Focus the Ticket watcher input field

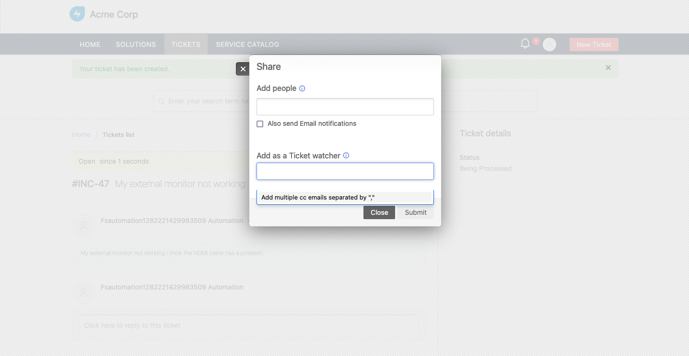[345, 171]
